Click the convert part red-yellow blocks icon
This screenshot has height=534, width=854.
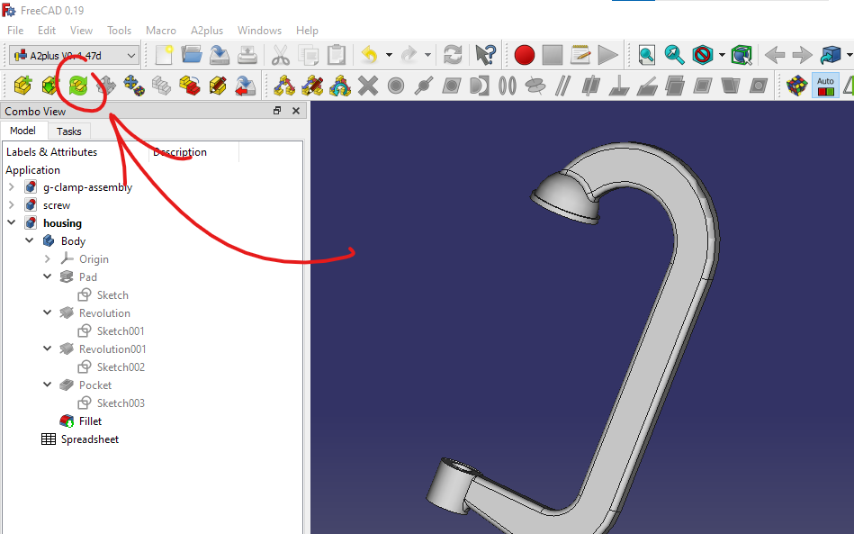(190, 86)
